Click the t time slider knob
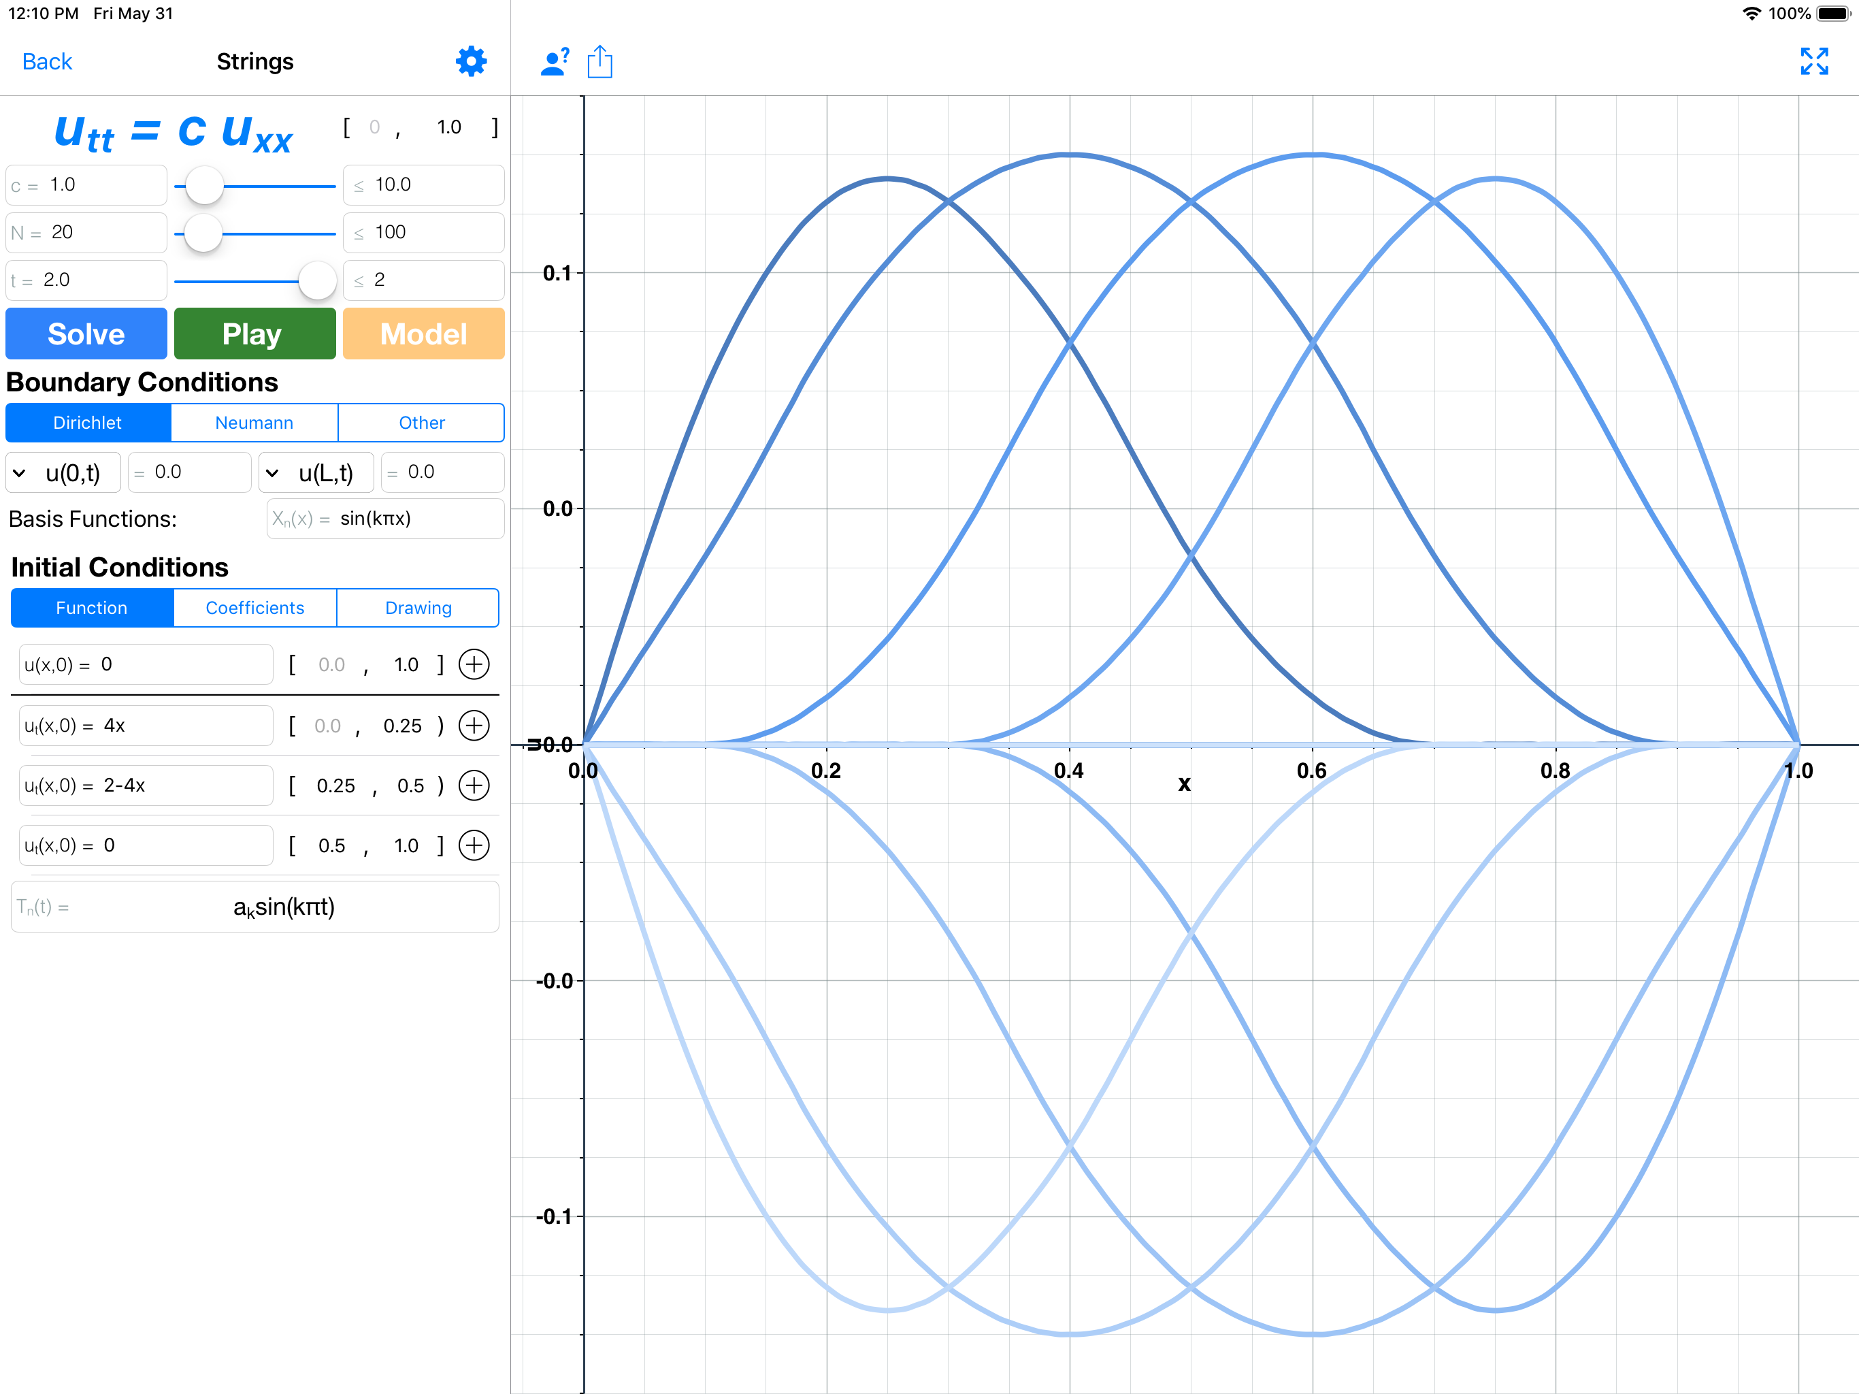Screen dimensions: 1859x1394 (318, 281)
